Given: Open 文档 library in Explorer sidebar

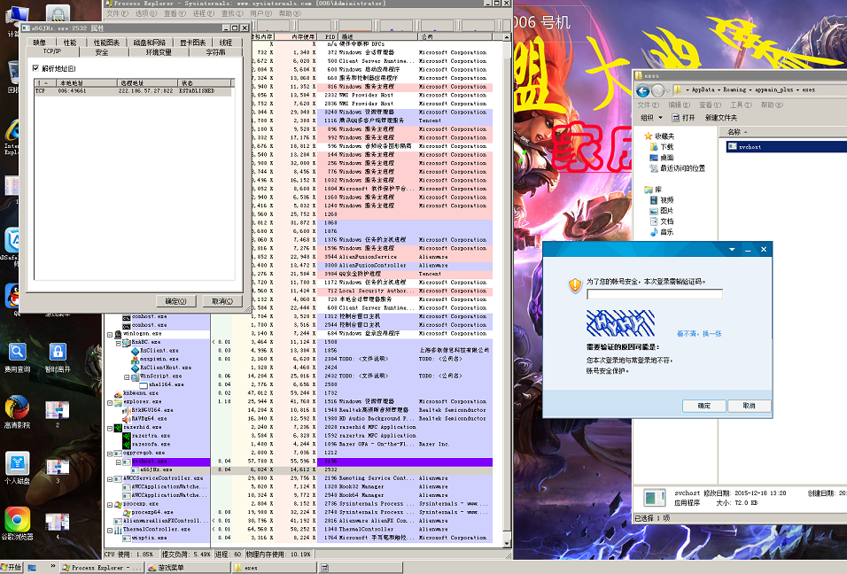Looking at the screenshot, I should click(x=662, y=221).
